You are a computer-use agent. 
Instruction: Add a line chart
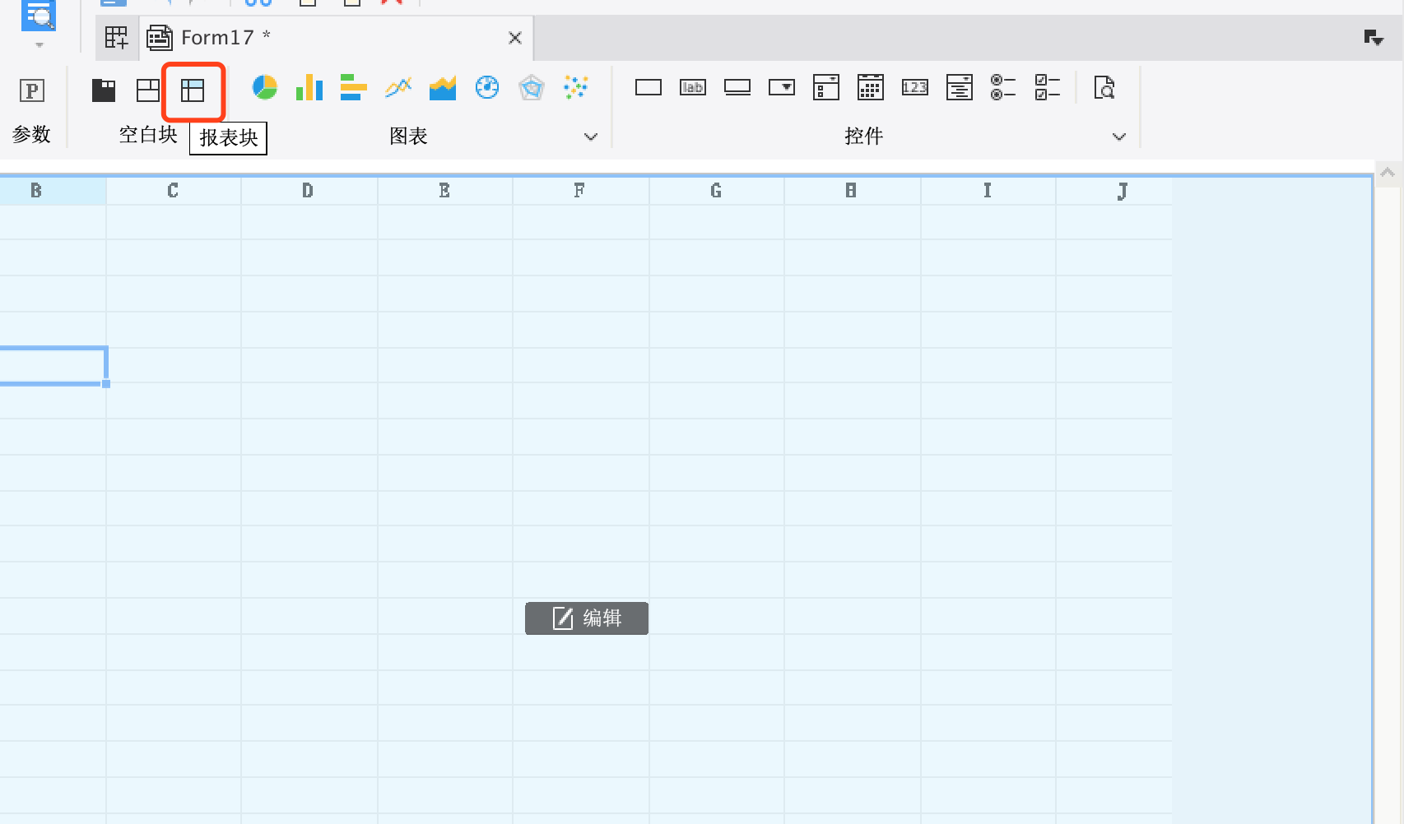click(398, 87)
